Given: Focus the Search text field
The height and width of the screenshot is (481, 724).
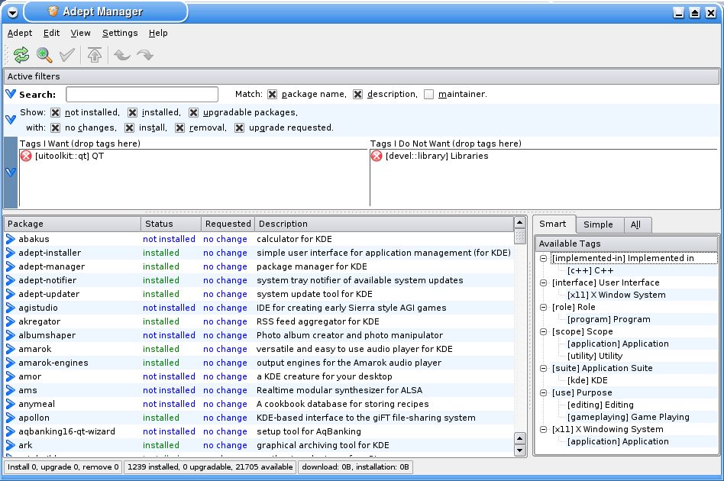Looking at the screenshot, I should coord(142,94).
